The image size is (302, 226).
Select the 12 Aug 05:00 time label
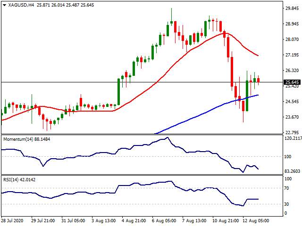(256, 221)
